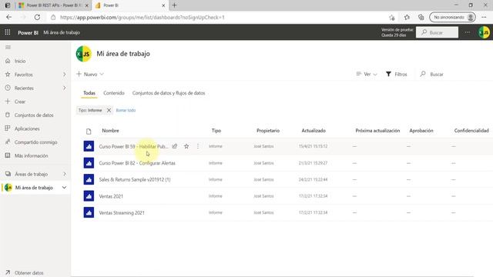Switch to the Contenido tab

(x=114, y=93)
